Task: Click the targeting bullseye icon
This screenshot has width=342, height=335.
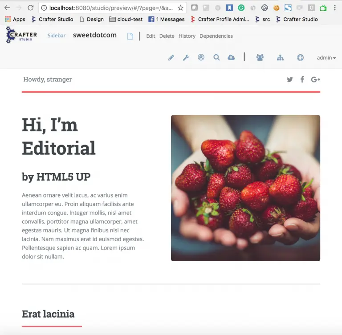Action: pyautogui.click(x=201, y=57)
